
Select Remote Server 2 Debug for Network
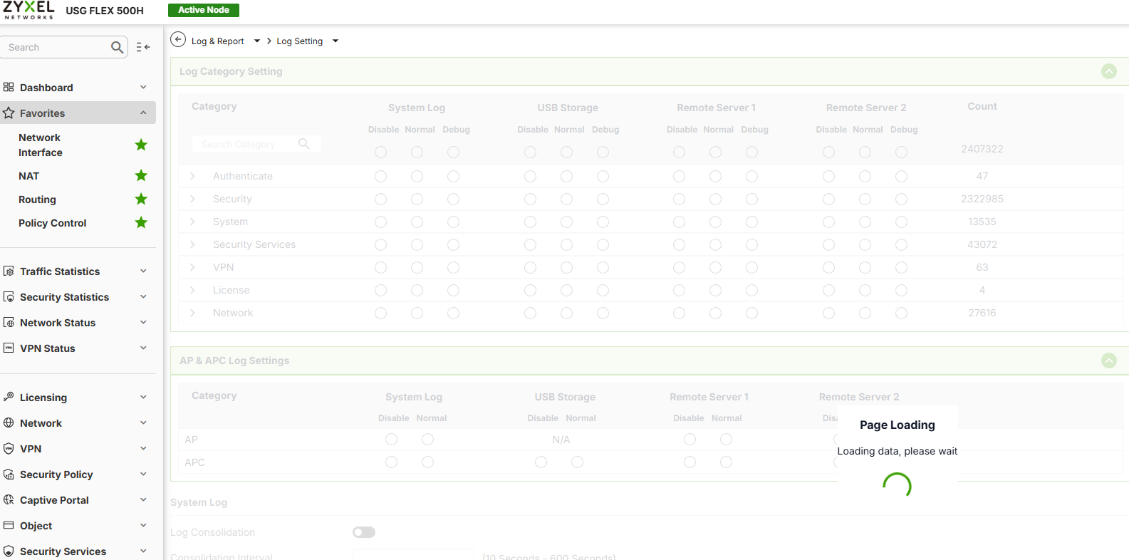coord(902,313)
